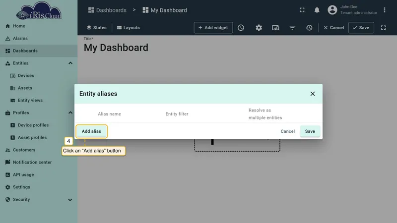
Task: Expand dashboard to fullscreen in toolbar
Action: tap(383, 28)
